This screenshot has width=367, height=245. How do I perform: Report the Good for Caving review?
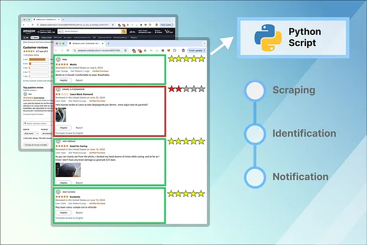tap(79, 183)
